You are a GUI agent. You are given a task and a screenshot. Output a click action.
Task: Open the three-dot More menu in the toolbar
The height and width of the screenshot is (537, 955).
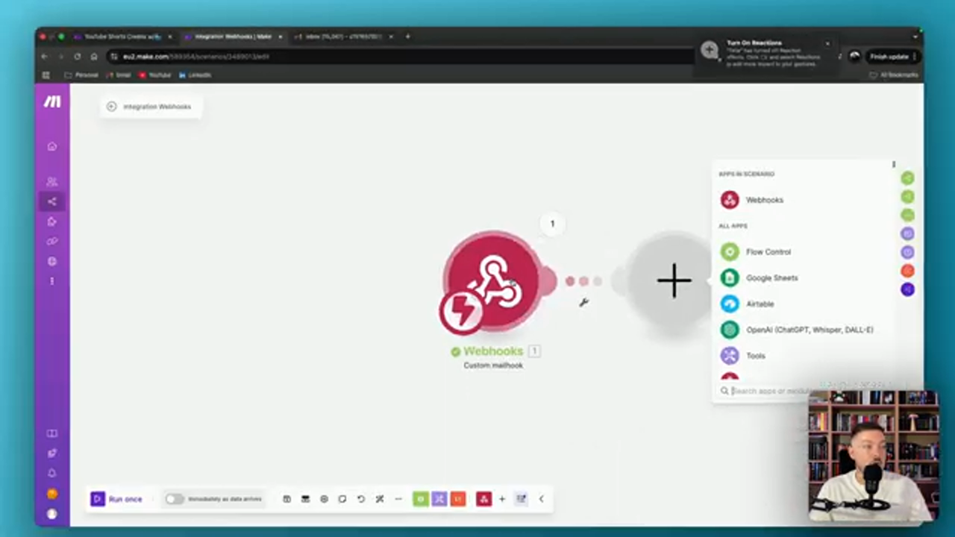398,499
